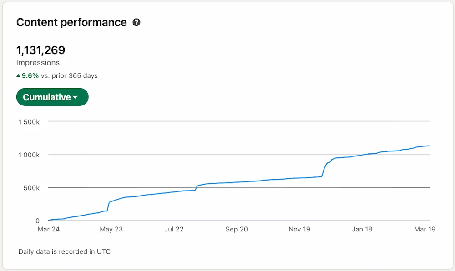Viewport: 455px width, 271px height.
Task: Click the Jan 18 axis label
Action: [x=362, y=229]
